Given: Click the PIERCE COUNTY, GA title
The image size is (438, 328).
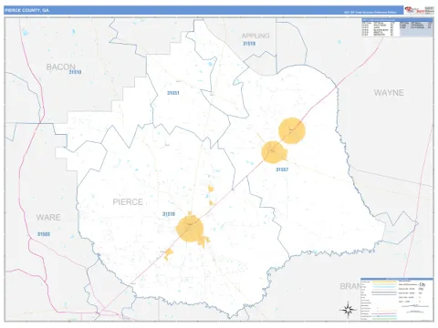Looking at the screenshot, I should [26, 10].
